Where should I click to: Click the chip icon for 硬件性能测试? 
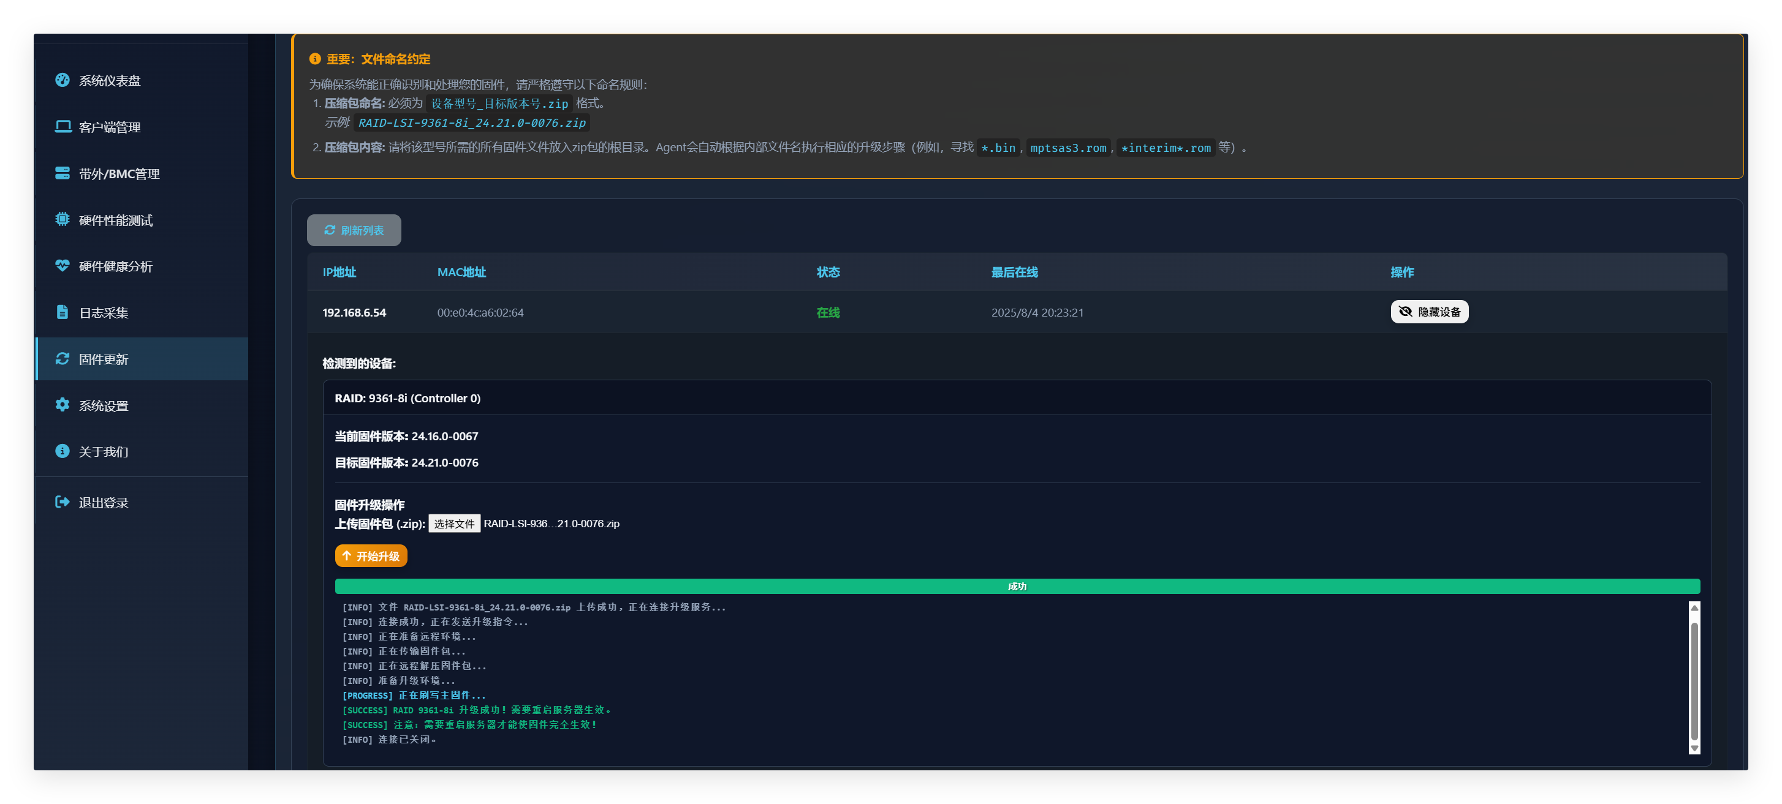(63, 219)
